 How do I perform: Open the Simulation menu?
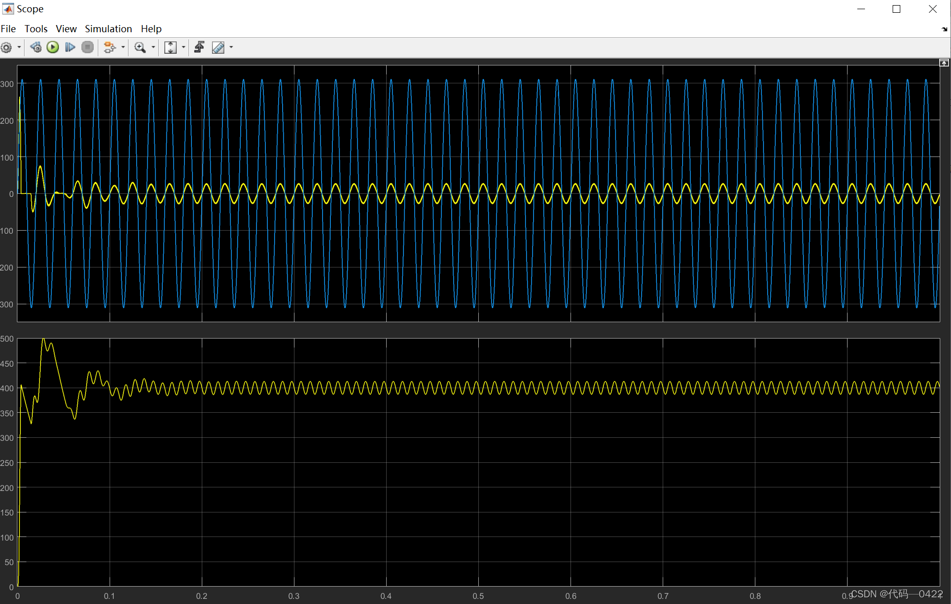pyautogui.click(x=108, y=29)
